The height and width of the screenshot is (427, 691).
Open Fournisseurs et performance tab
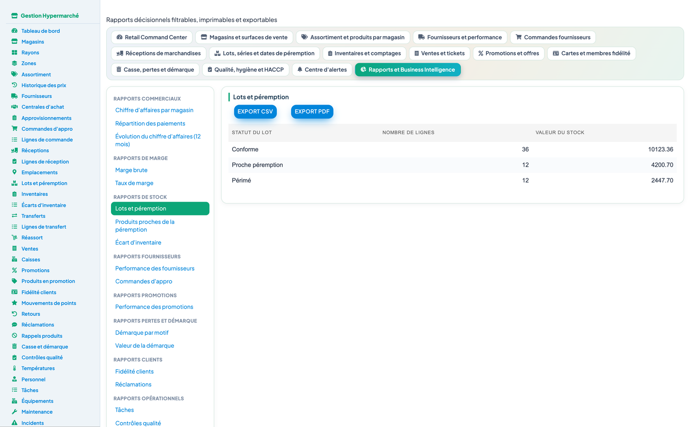click(x=460, y=37)
